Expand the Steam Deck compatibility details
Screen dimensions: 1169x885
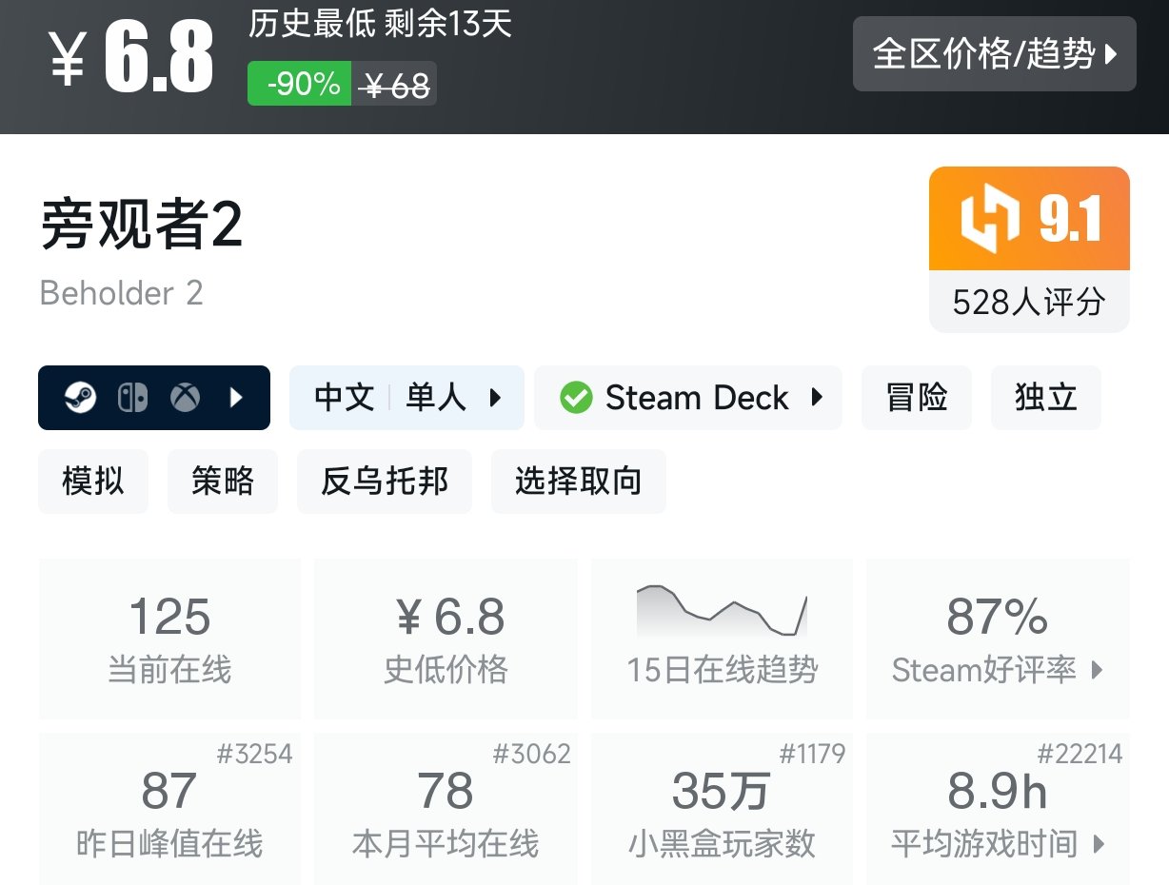click(x=817, y=397)
